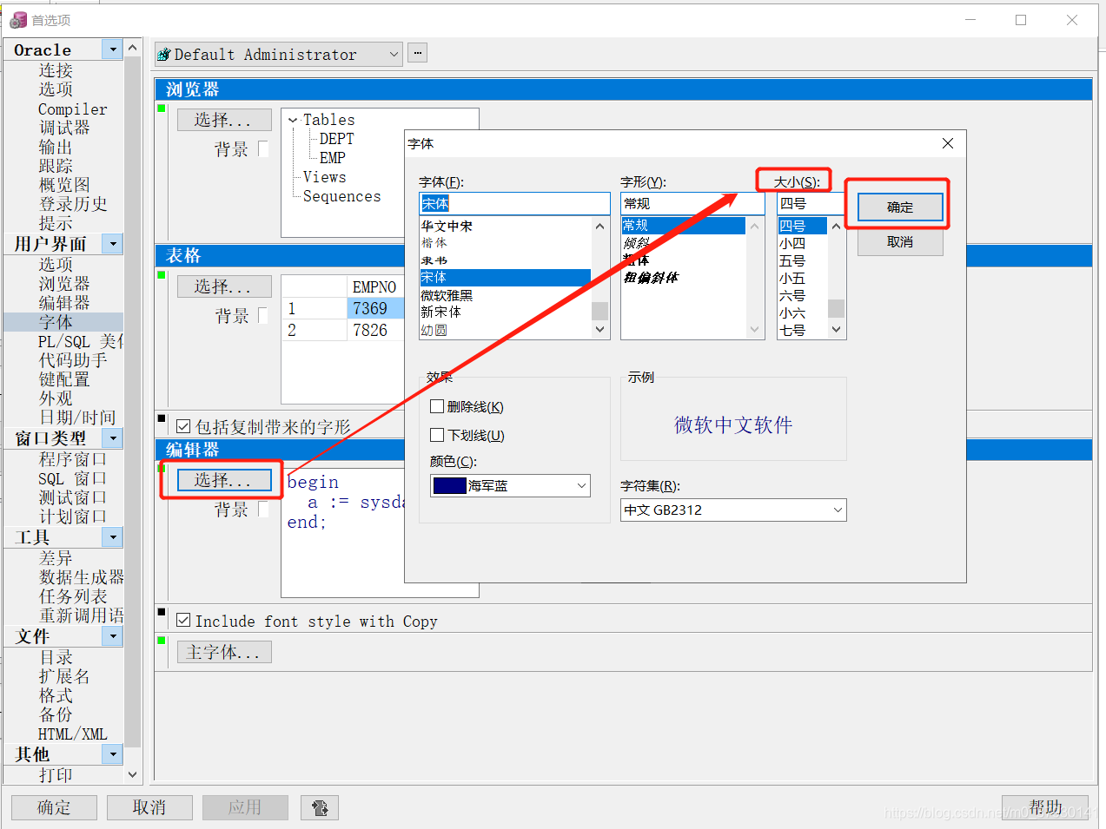Viewport: 1106px width, 829px height.
Task: Collapse the 其他 section
Action: [x=113, y=754]
